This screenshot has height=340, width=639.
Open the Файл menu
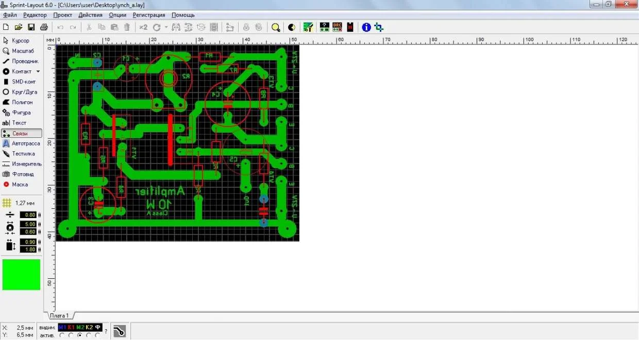pyautogui.click(x=10, y=15)
